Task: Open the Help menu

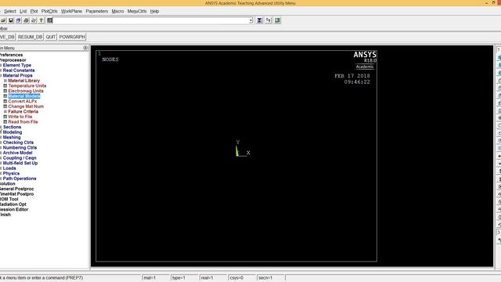Action: (154, 11)
